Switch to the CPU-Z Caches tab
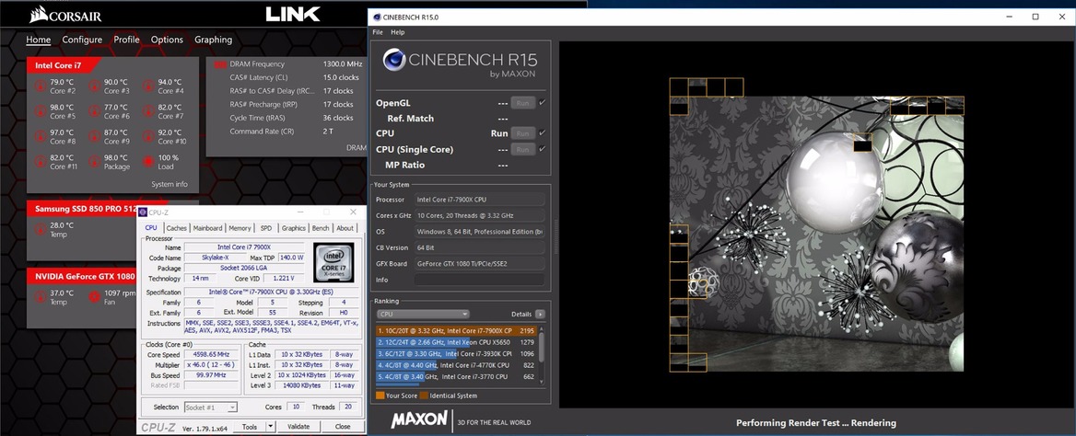This screenshot has width=1076, height=436. [176, 228]
